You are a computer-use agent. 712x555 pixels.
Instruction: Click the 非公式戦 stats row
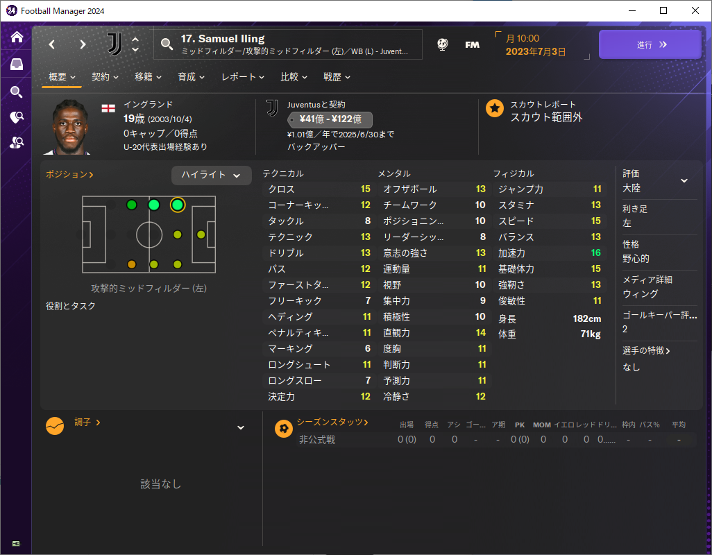pyautogui.click(x=495, y=440)
